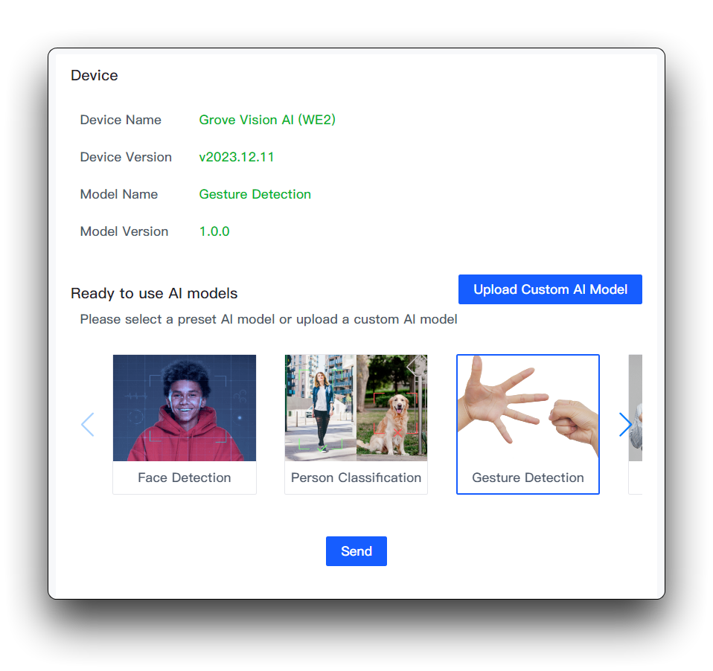Click the Upload Custom AI Model button
The image size is (713, 671).
550,289
